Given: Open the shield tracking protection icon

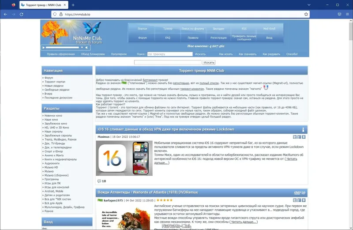Looking at the screenshot, I should pyautogui.click(x=55, y=14).
